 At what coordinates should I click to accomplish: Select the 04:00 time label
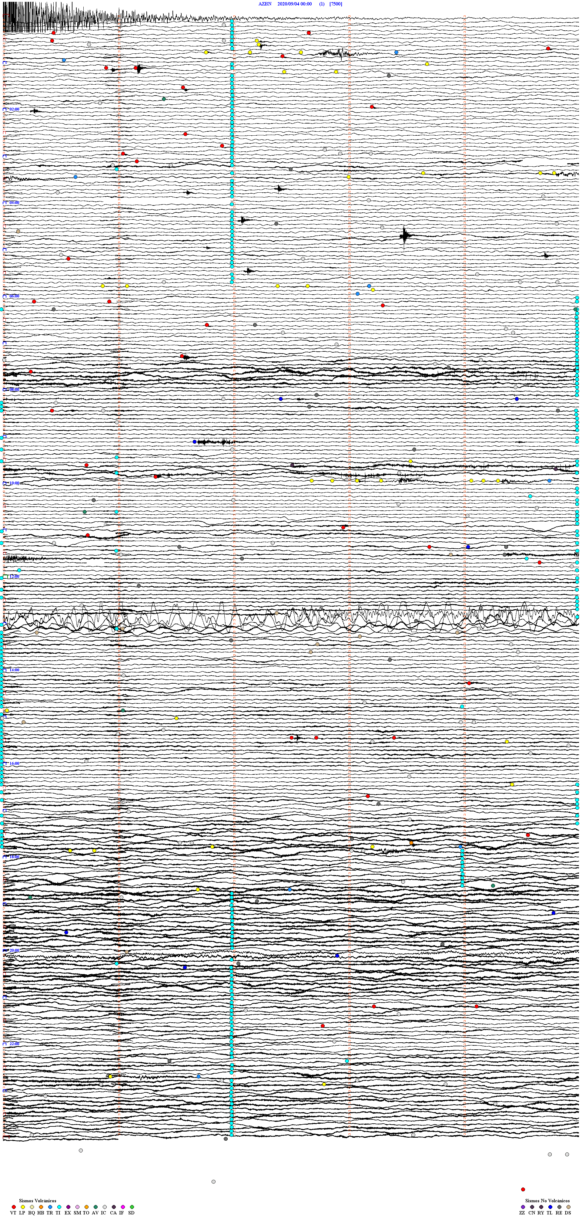(x=14, y=203)
